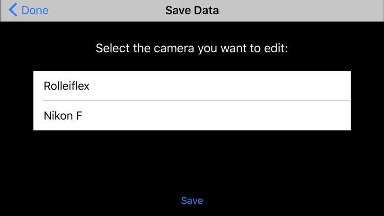
Task: Open the Nikon F entry for editing
Action: click(x=191, y=116)
